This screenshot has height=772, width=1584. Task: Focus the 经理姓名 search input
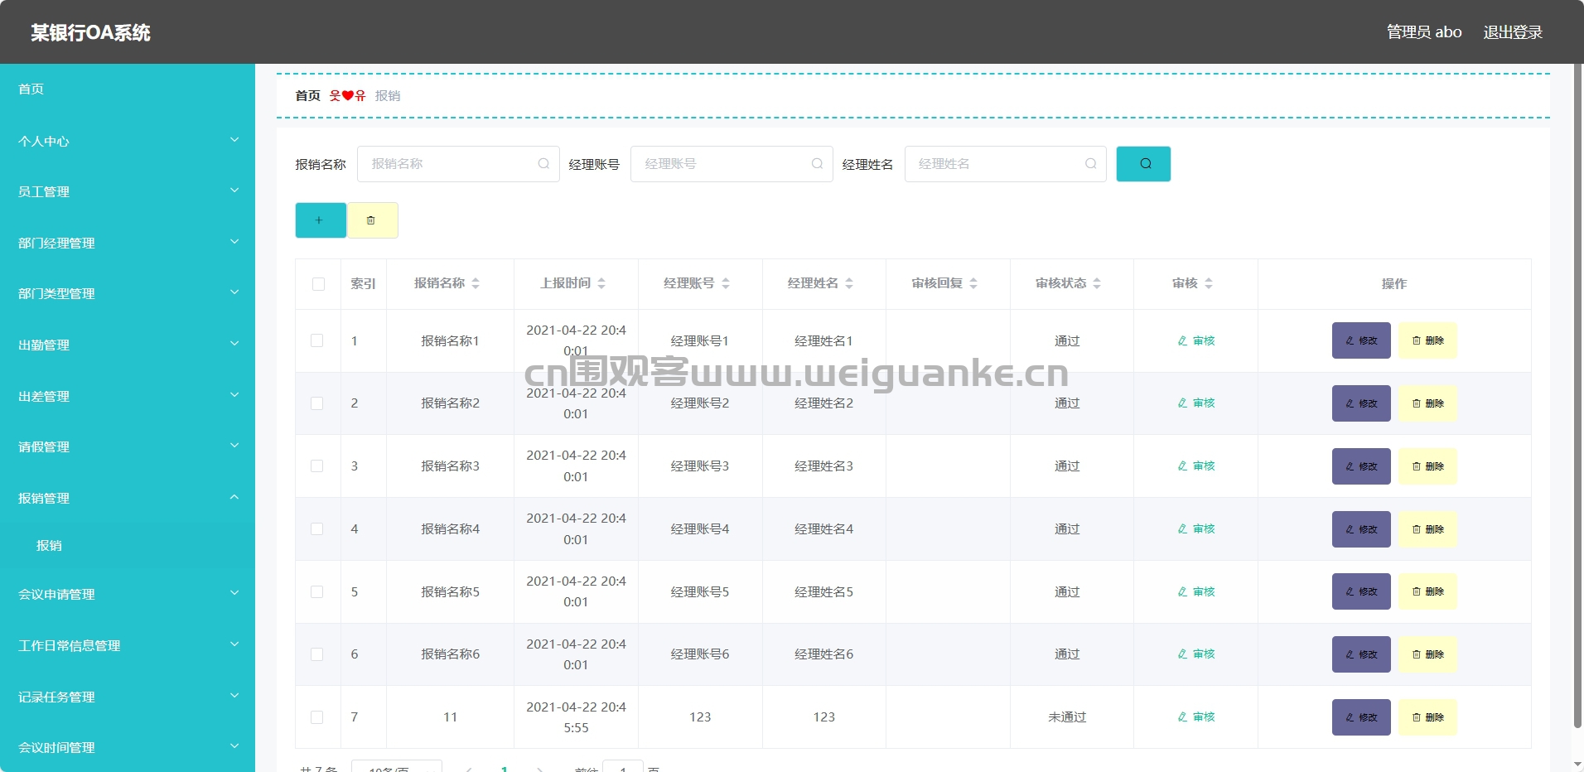1005,164
